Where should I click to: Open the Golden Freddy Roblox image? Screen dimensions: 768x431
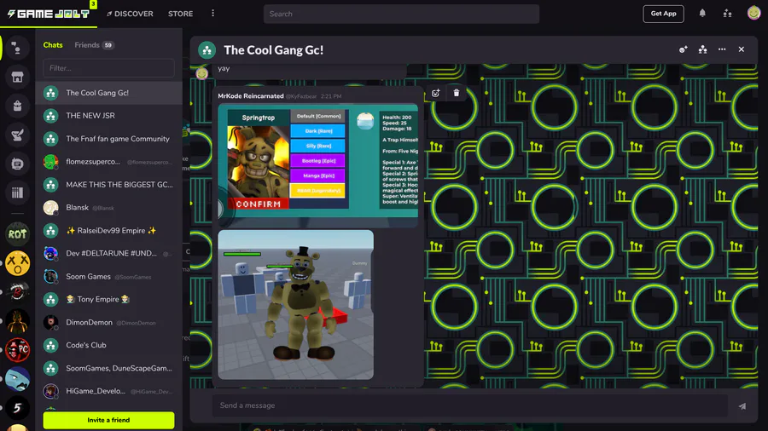click(295, 304)
